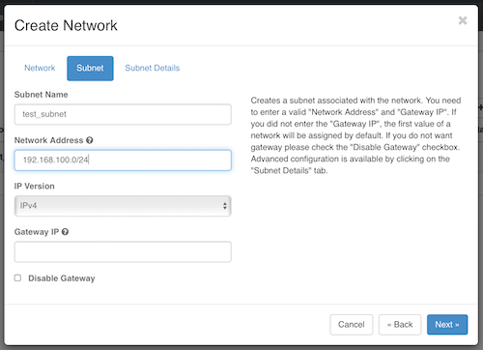Switch to the Network tab
The width and height of the screenshot is (483, 350).
pos(40,68)
